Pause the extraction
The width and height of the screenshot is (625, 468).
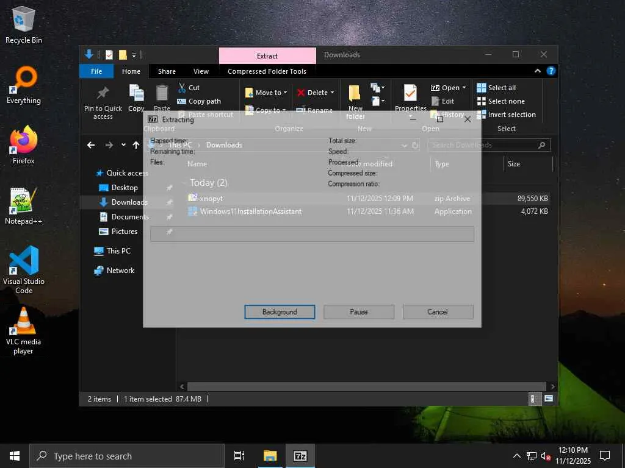tap(359, 312)
